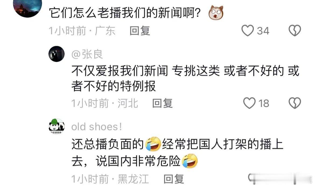Viewport: 315px width, 187px height.
Task: Select reply text starting 还总播负面的
Action: (x=177, y=153)
